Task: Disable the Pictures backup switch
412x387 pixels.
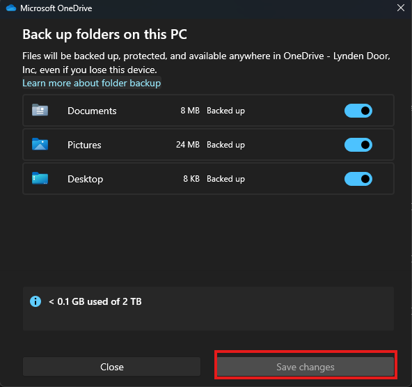Action: pyautogui.click(x=358, y=145)
